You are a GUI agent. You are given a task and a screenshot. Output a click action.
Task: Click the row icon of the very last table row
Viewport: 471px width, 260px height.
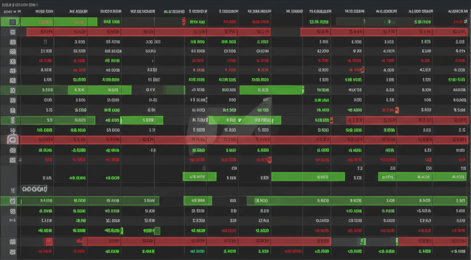tap(12, 252)
